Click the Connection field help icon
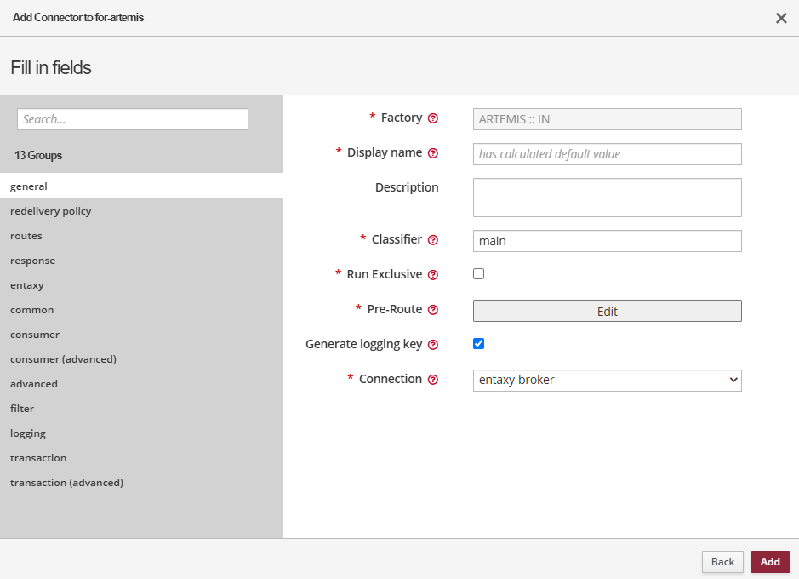Screen dimensions: 799x579 [433, 380]
